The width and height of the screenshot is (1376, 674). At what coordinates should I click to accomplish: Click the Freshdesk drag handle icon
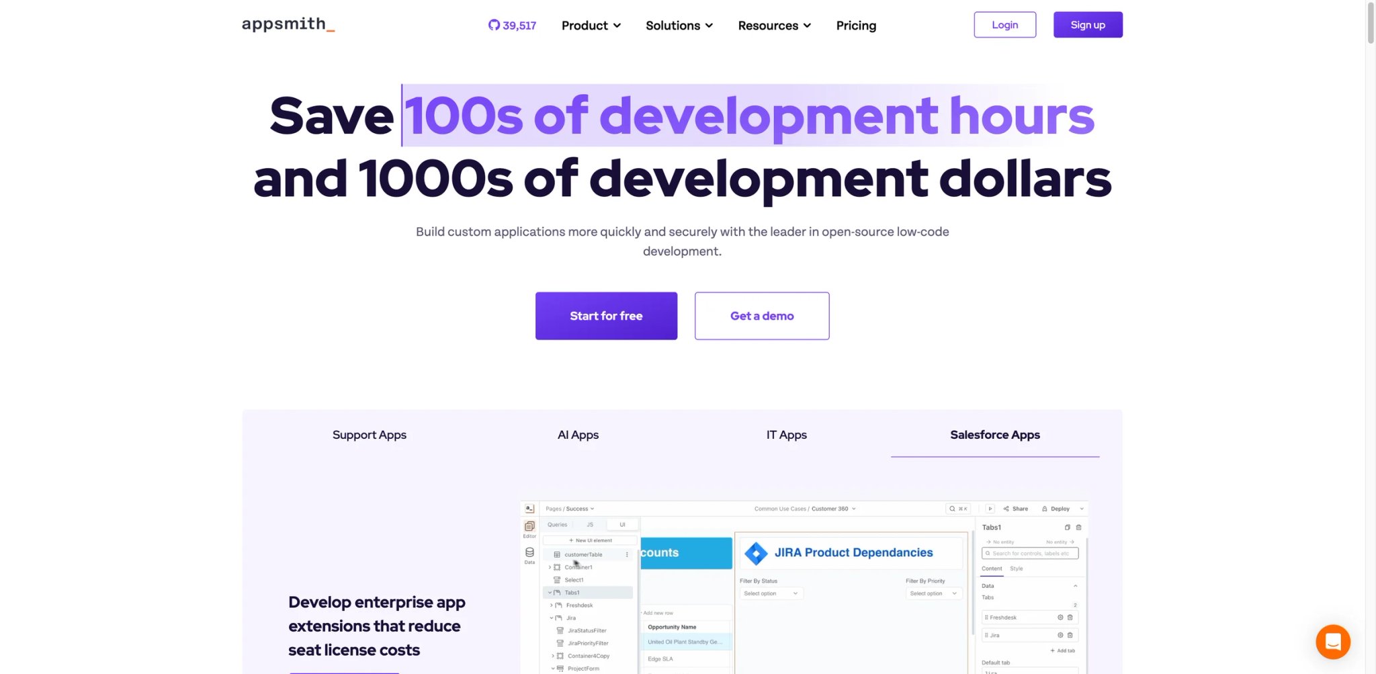(986, 618)
